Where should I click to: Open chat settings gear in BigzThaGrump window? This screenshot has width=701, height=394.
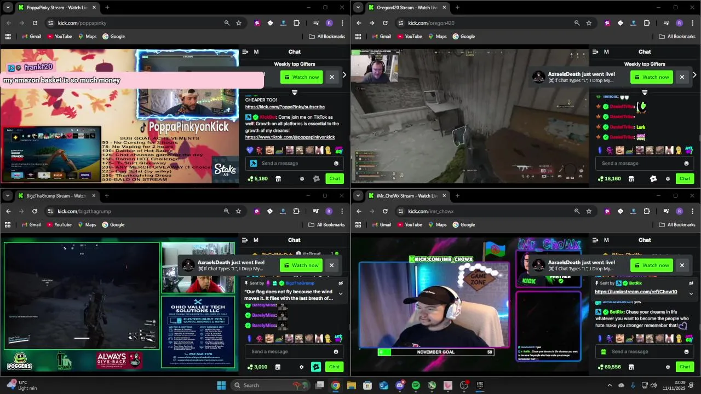(302, 367)
